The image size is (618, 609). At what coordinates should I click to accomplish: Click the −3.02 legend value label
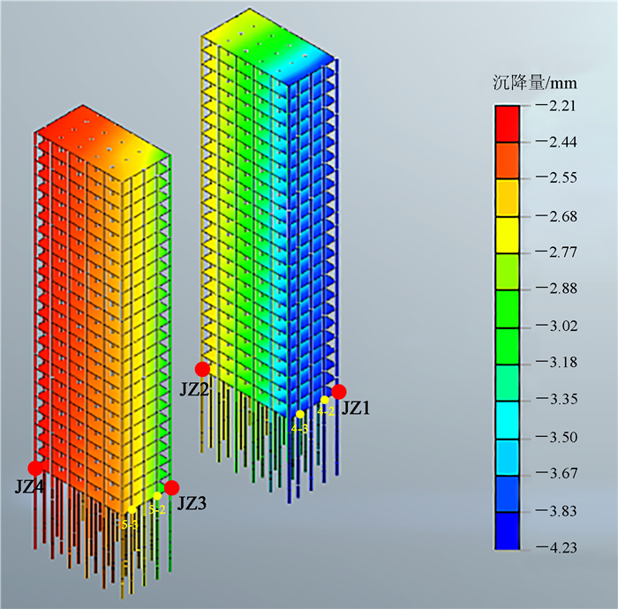pos(555,327)
